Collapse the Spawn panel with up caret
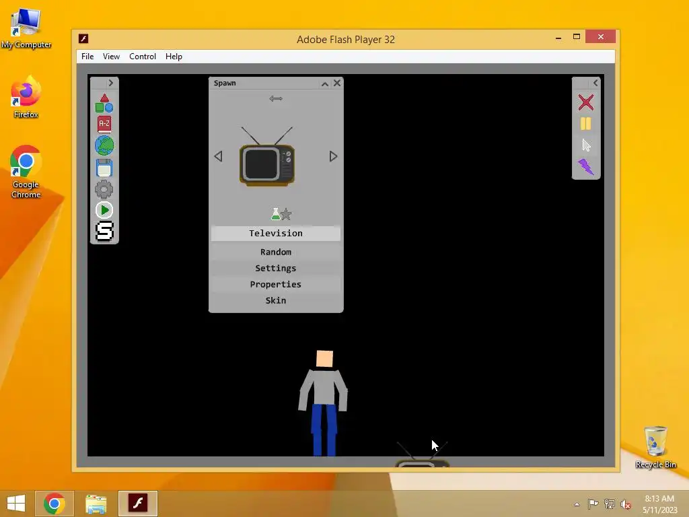Screen dimensions: 689x517 pos(325,83)
